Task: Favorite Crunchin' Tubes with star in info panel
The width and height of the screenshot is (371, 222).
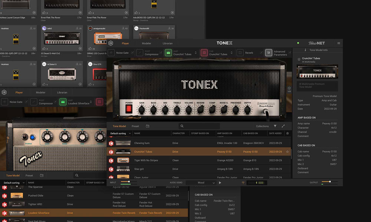Action: pyautogui.click(x=299, y=59)
